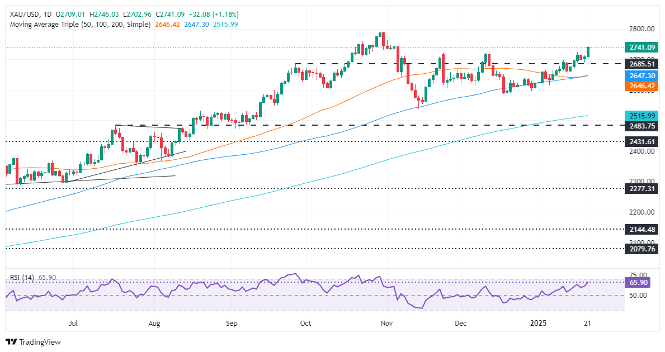Select the Jul label on time axis
Screen dimensions: 665x352
click(73, 324)
